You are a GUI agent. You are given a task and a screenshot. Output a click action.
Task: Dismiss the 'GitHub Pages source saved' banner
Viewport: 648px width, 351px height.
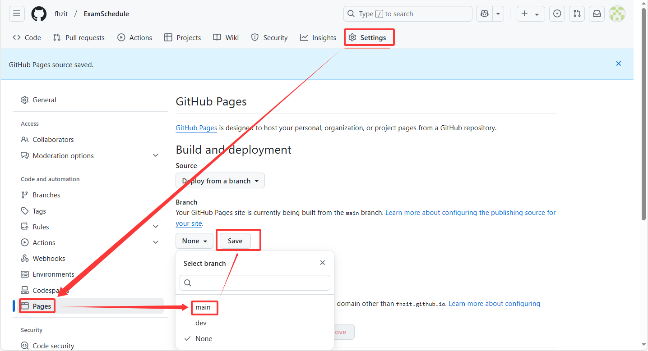coord(619,64)
